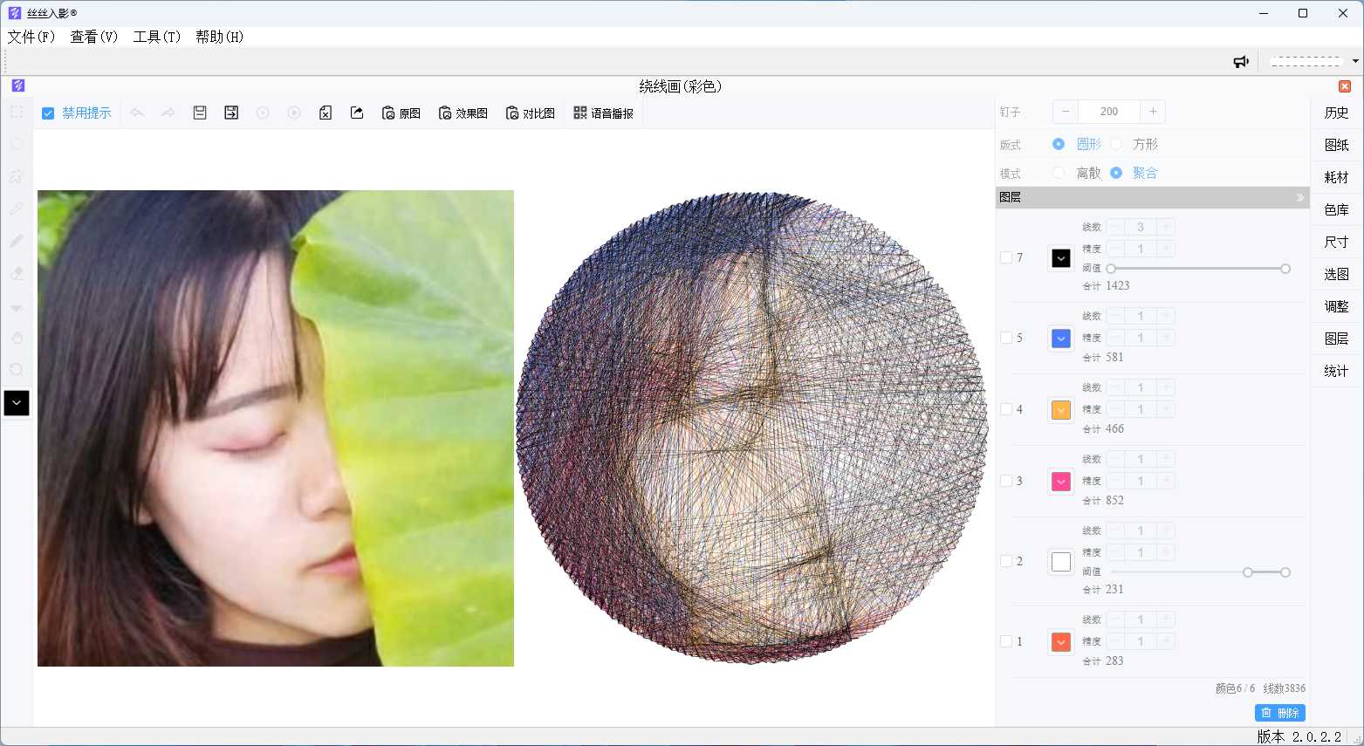
Task: Show the effect image (效果图)
Action: (463, 113)
